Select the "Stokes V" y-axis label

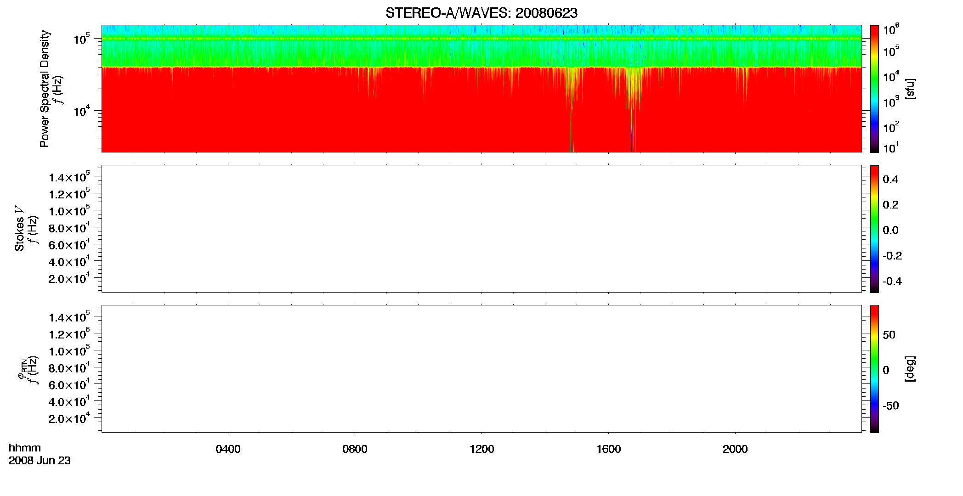[x=19, y=228]
